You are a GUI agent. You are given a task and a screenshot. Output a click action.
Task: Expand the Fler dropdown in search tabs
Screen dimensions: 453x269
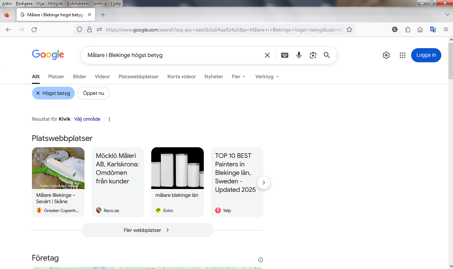239,76
